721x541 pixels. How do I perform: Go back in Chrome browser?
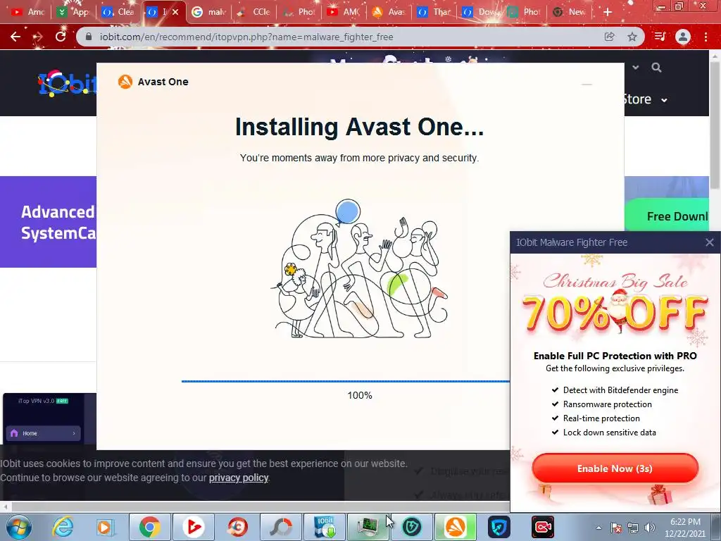[15, 37]
